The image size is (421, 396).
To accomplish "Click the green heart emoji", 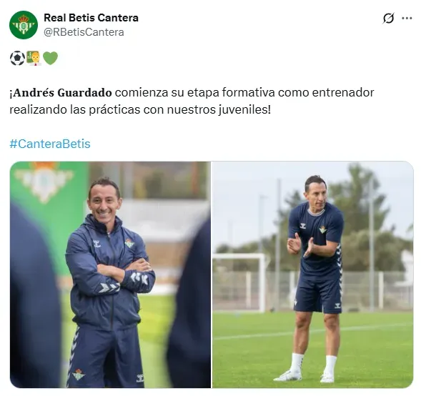I will [x=51, y=59].
